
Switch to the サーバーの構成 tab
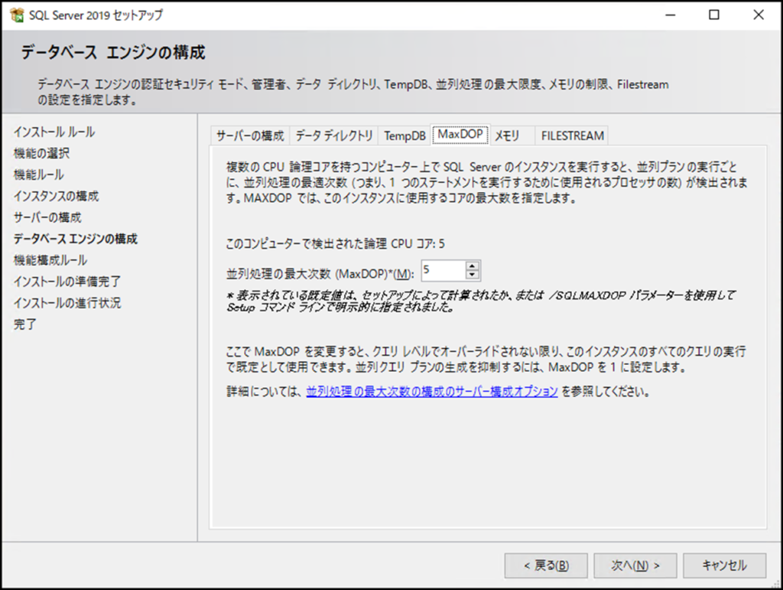(x=250, y=135)
